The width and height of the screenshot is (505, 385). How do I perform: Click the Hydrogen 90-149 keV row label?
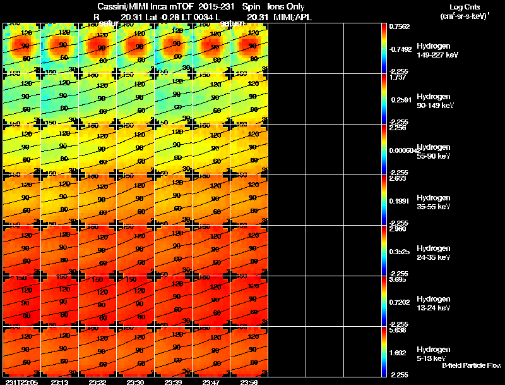(435, 101)
